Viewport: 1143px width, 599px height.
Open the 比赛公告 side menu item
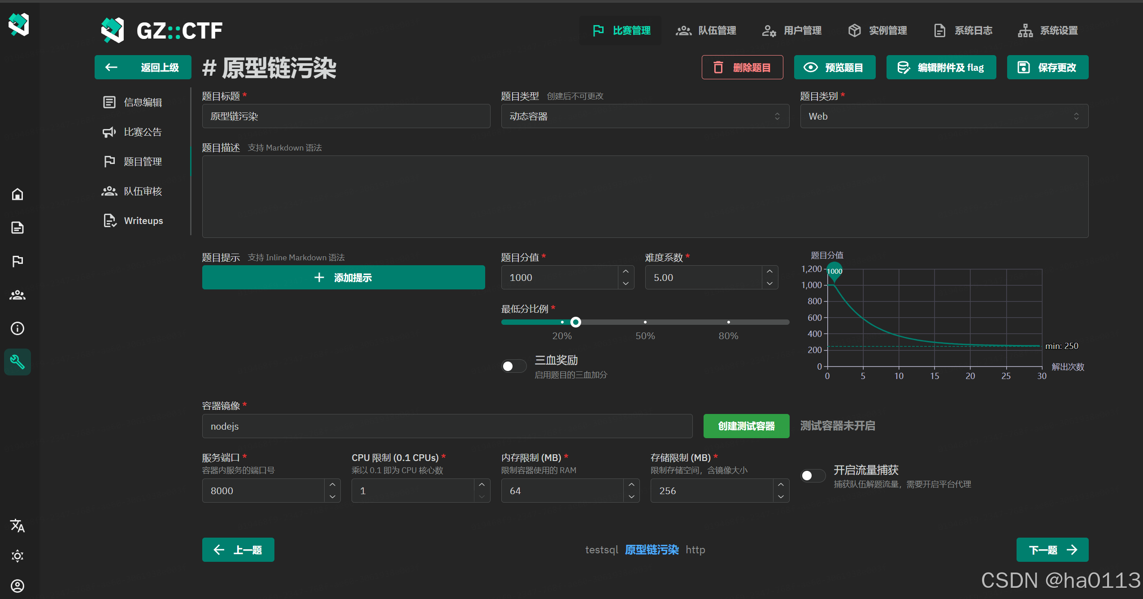tap(142, 132)
